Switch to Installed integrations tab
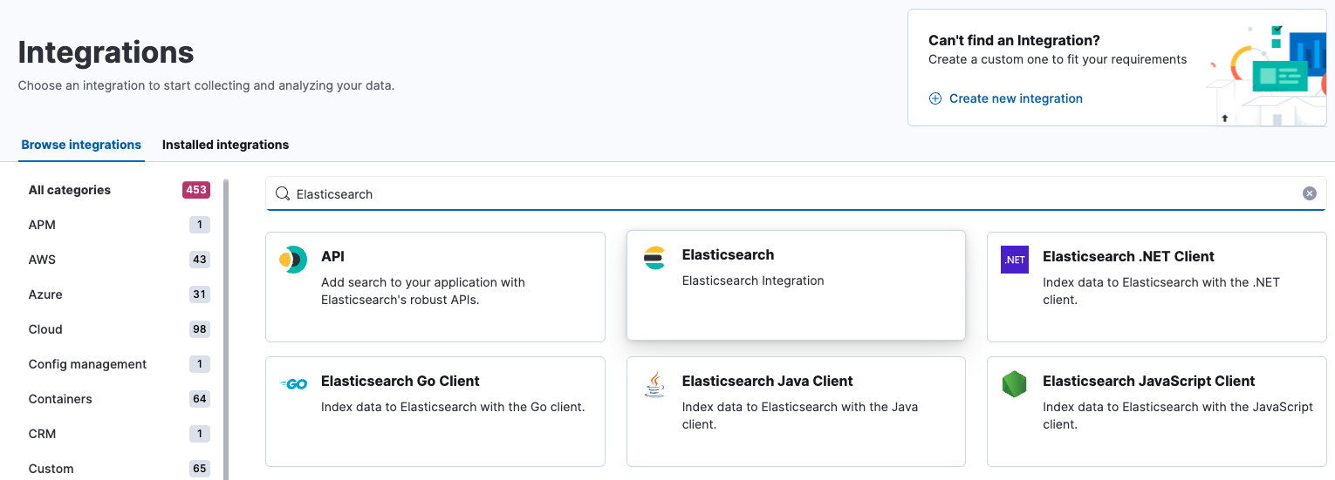 225,145
